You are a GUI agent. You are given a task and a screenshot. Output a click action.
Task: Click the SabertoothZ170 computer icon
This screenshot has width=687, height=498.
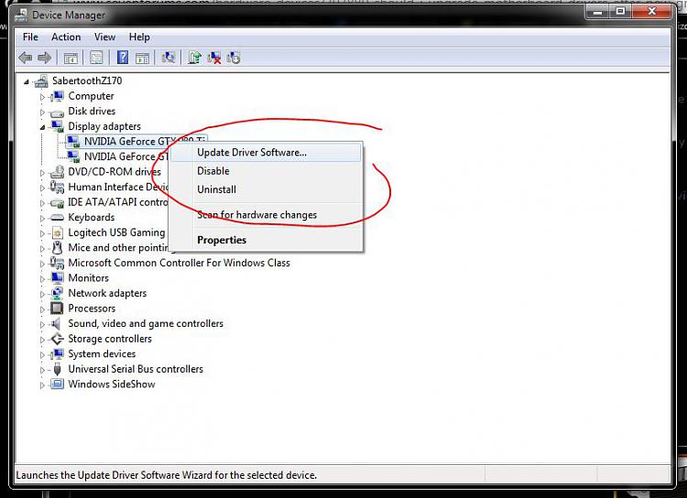(41, 81)
